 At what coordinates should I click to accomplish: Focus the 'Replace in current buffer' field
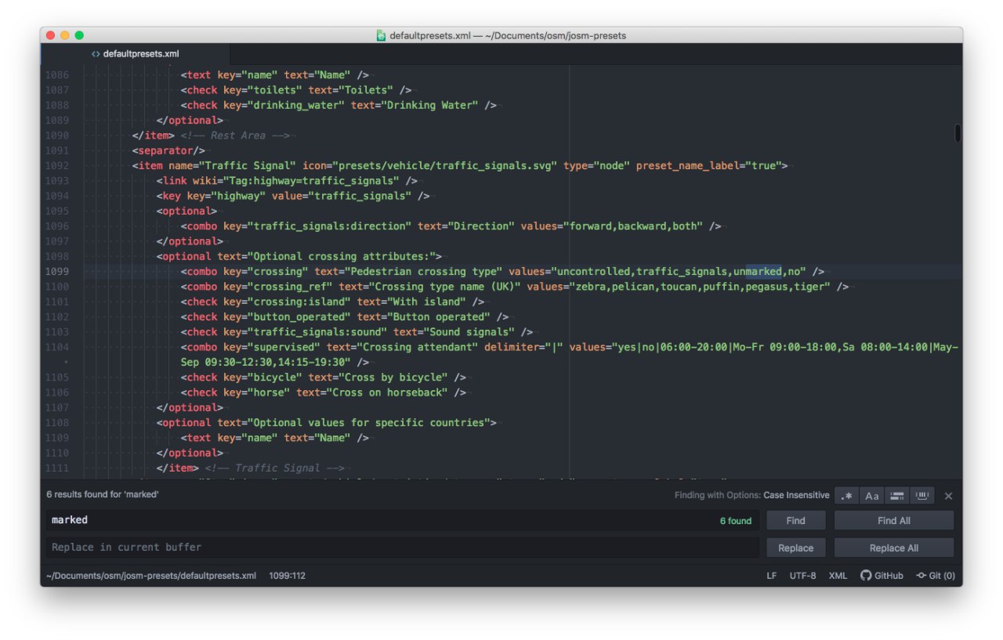[x=402, y=548]
